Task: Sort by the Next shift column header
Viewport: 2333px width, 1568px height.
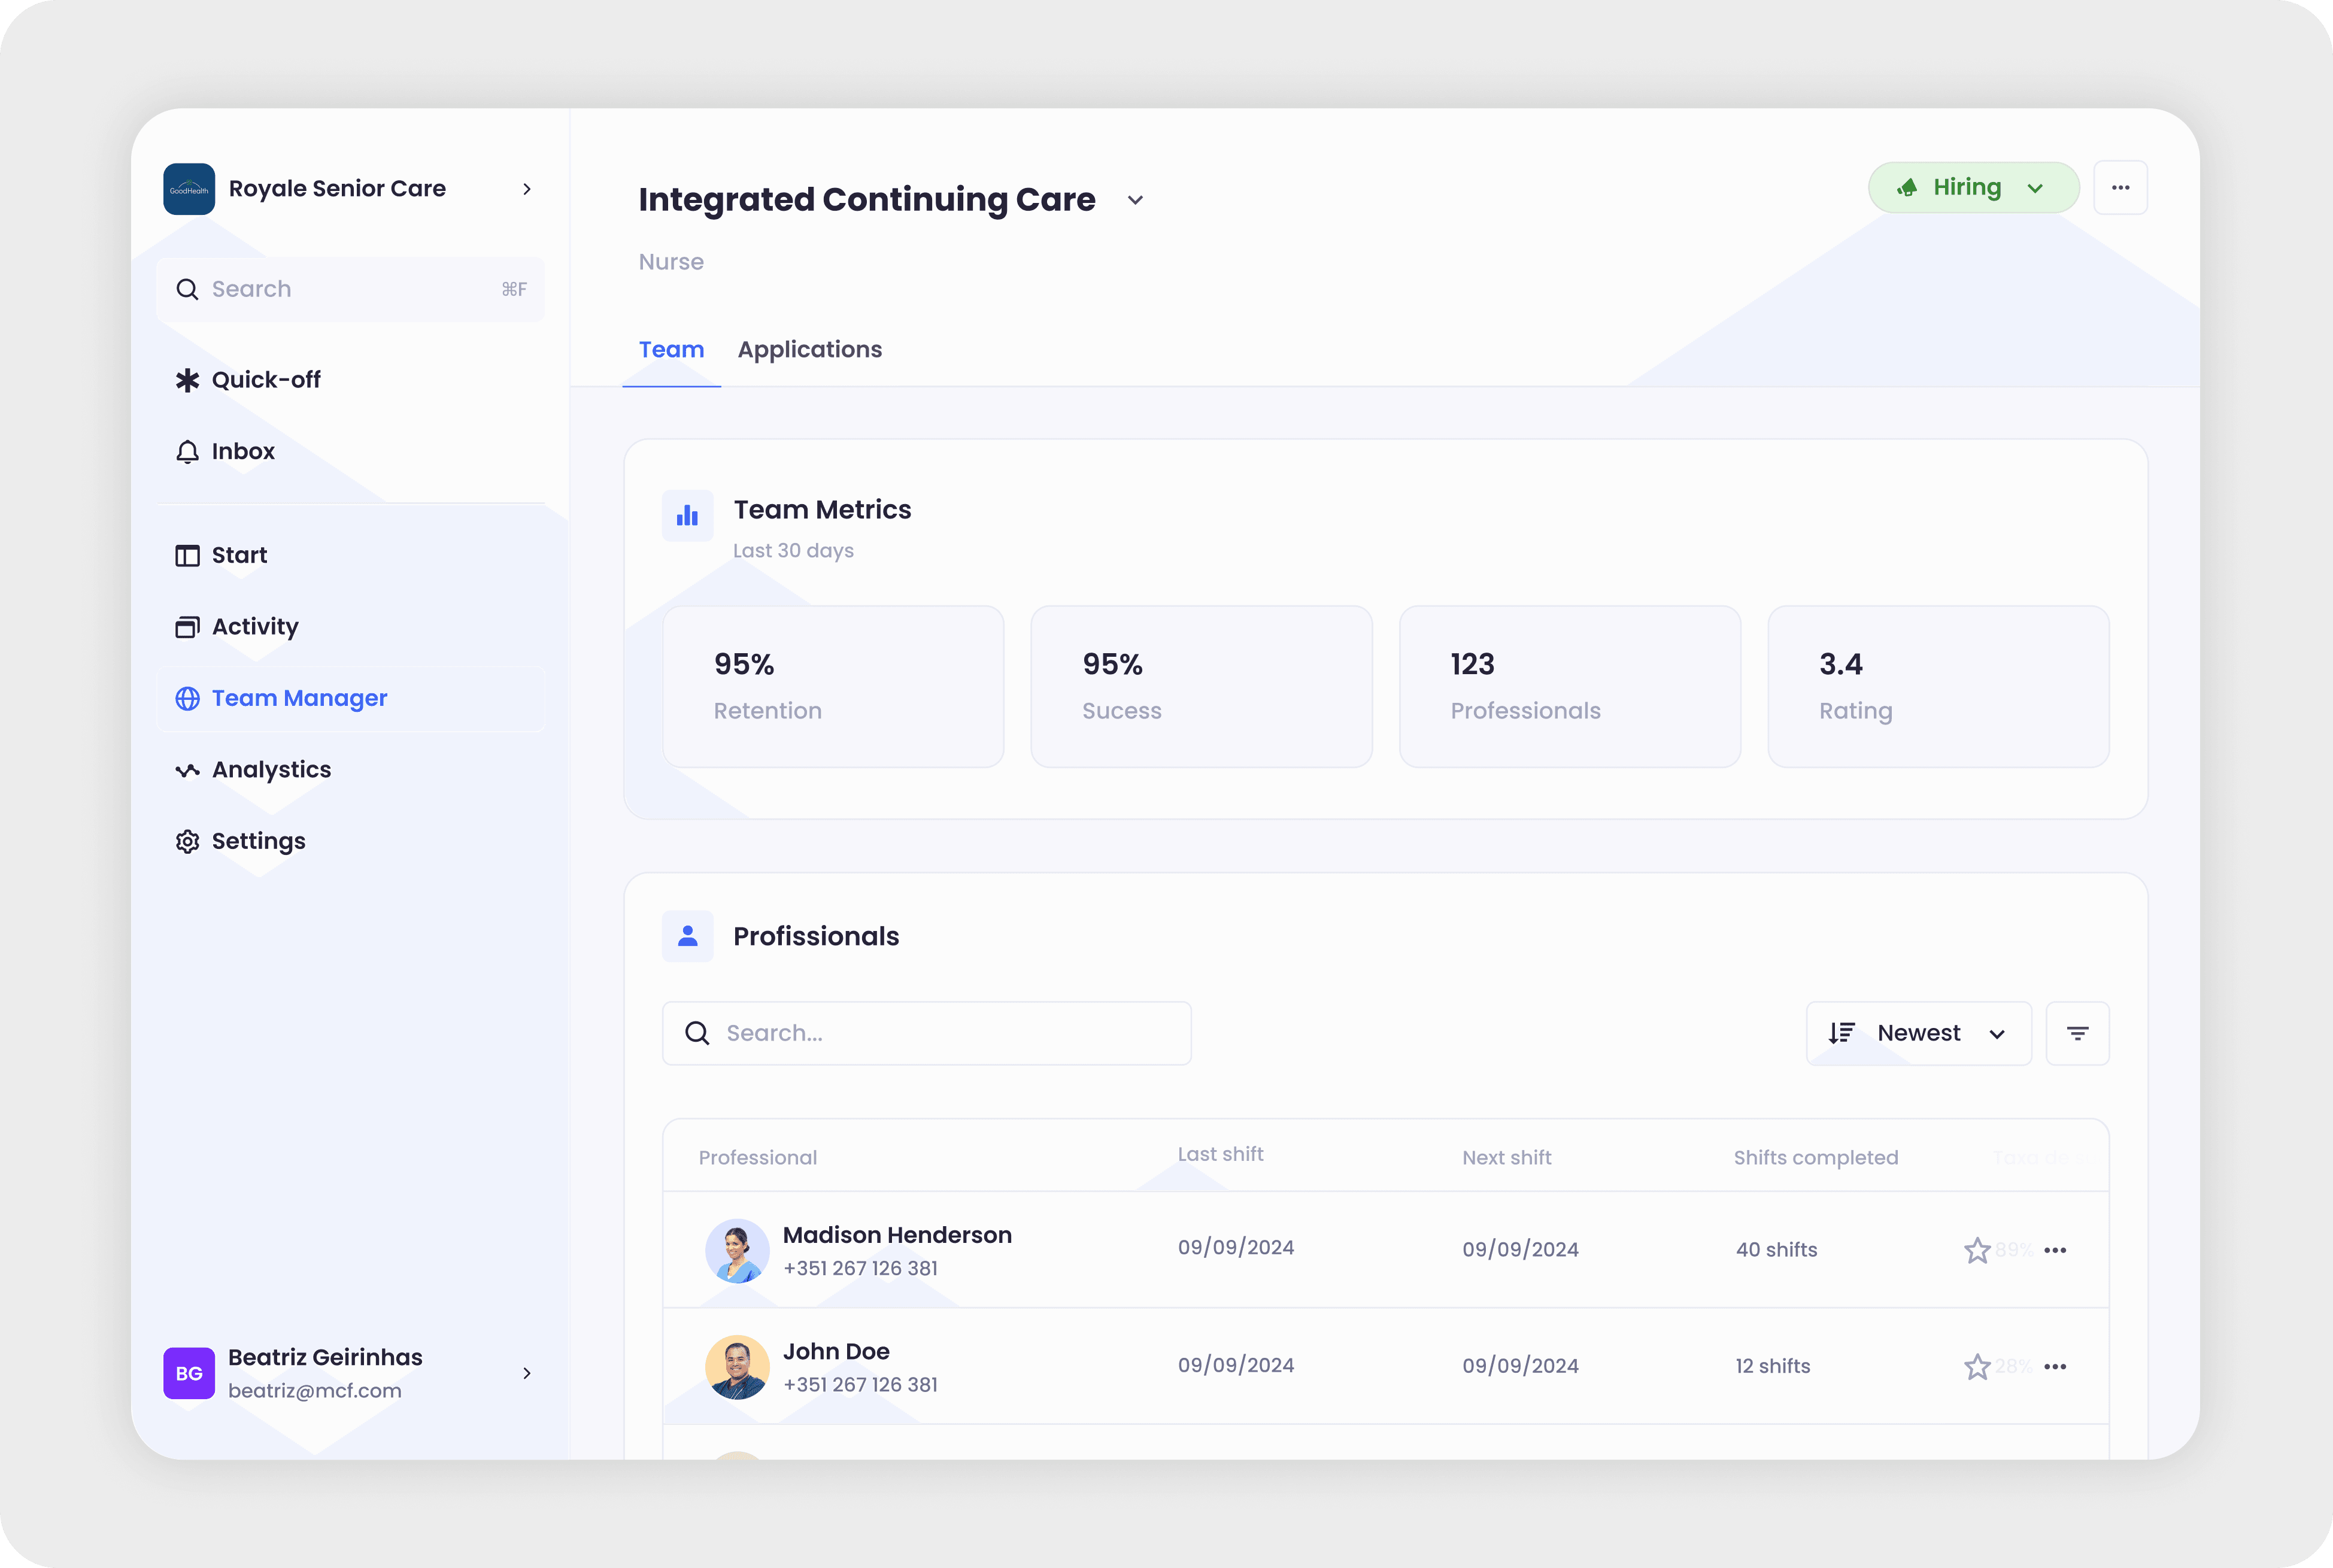Action: (x=1506, y=1157)
